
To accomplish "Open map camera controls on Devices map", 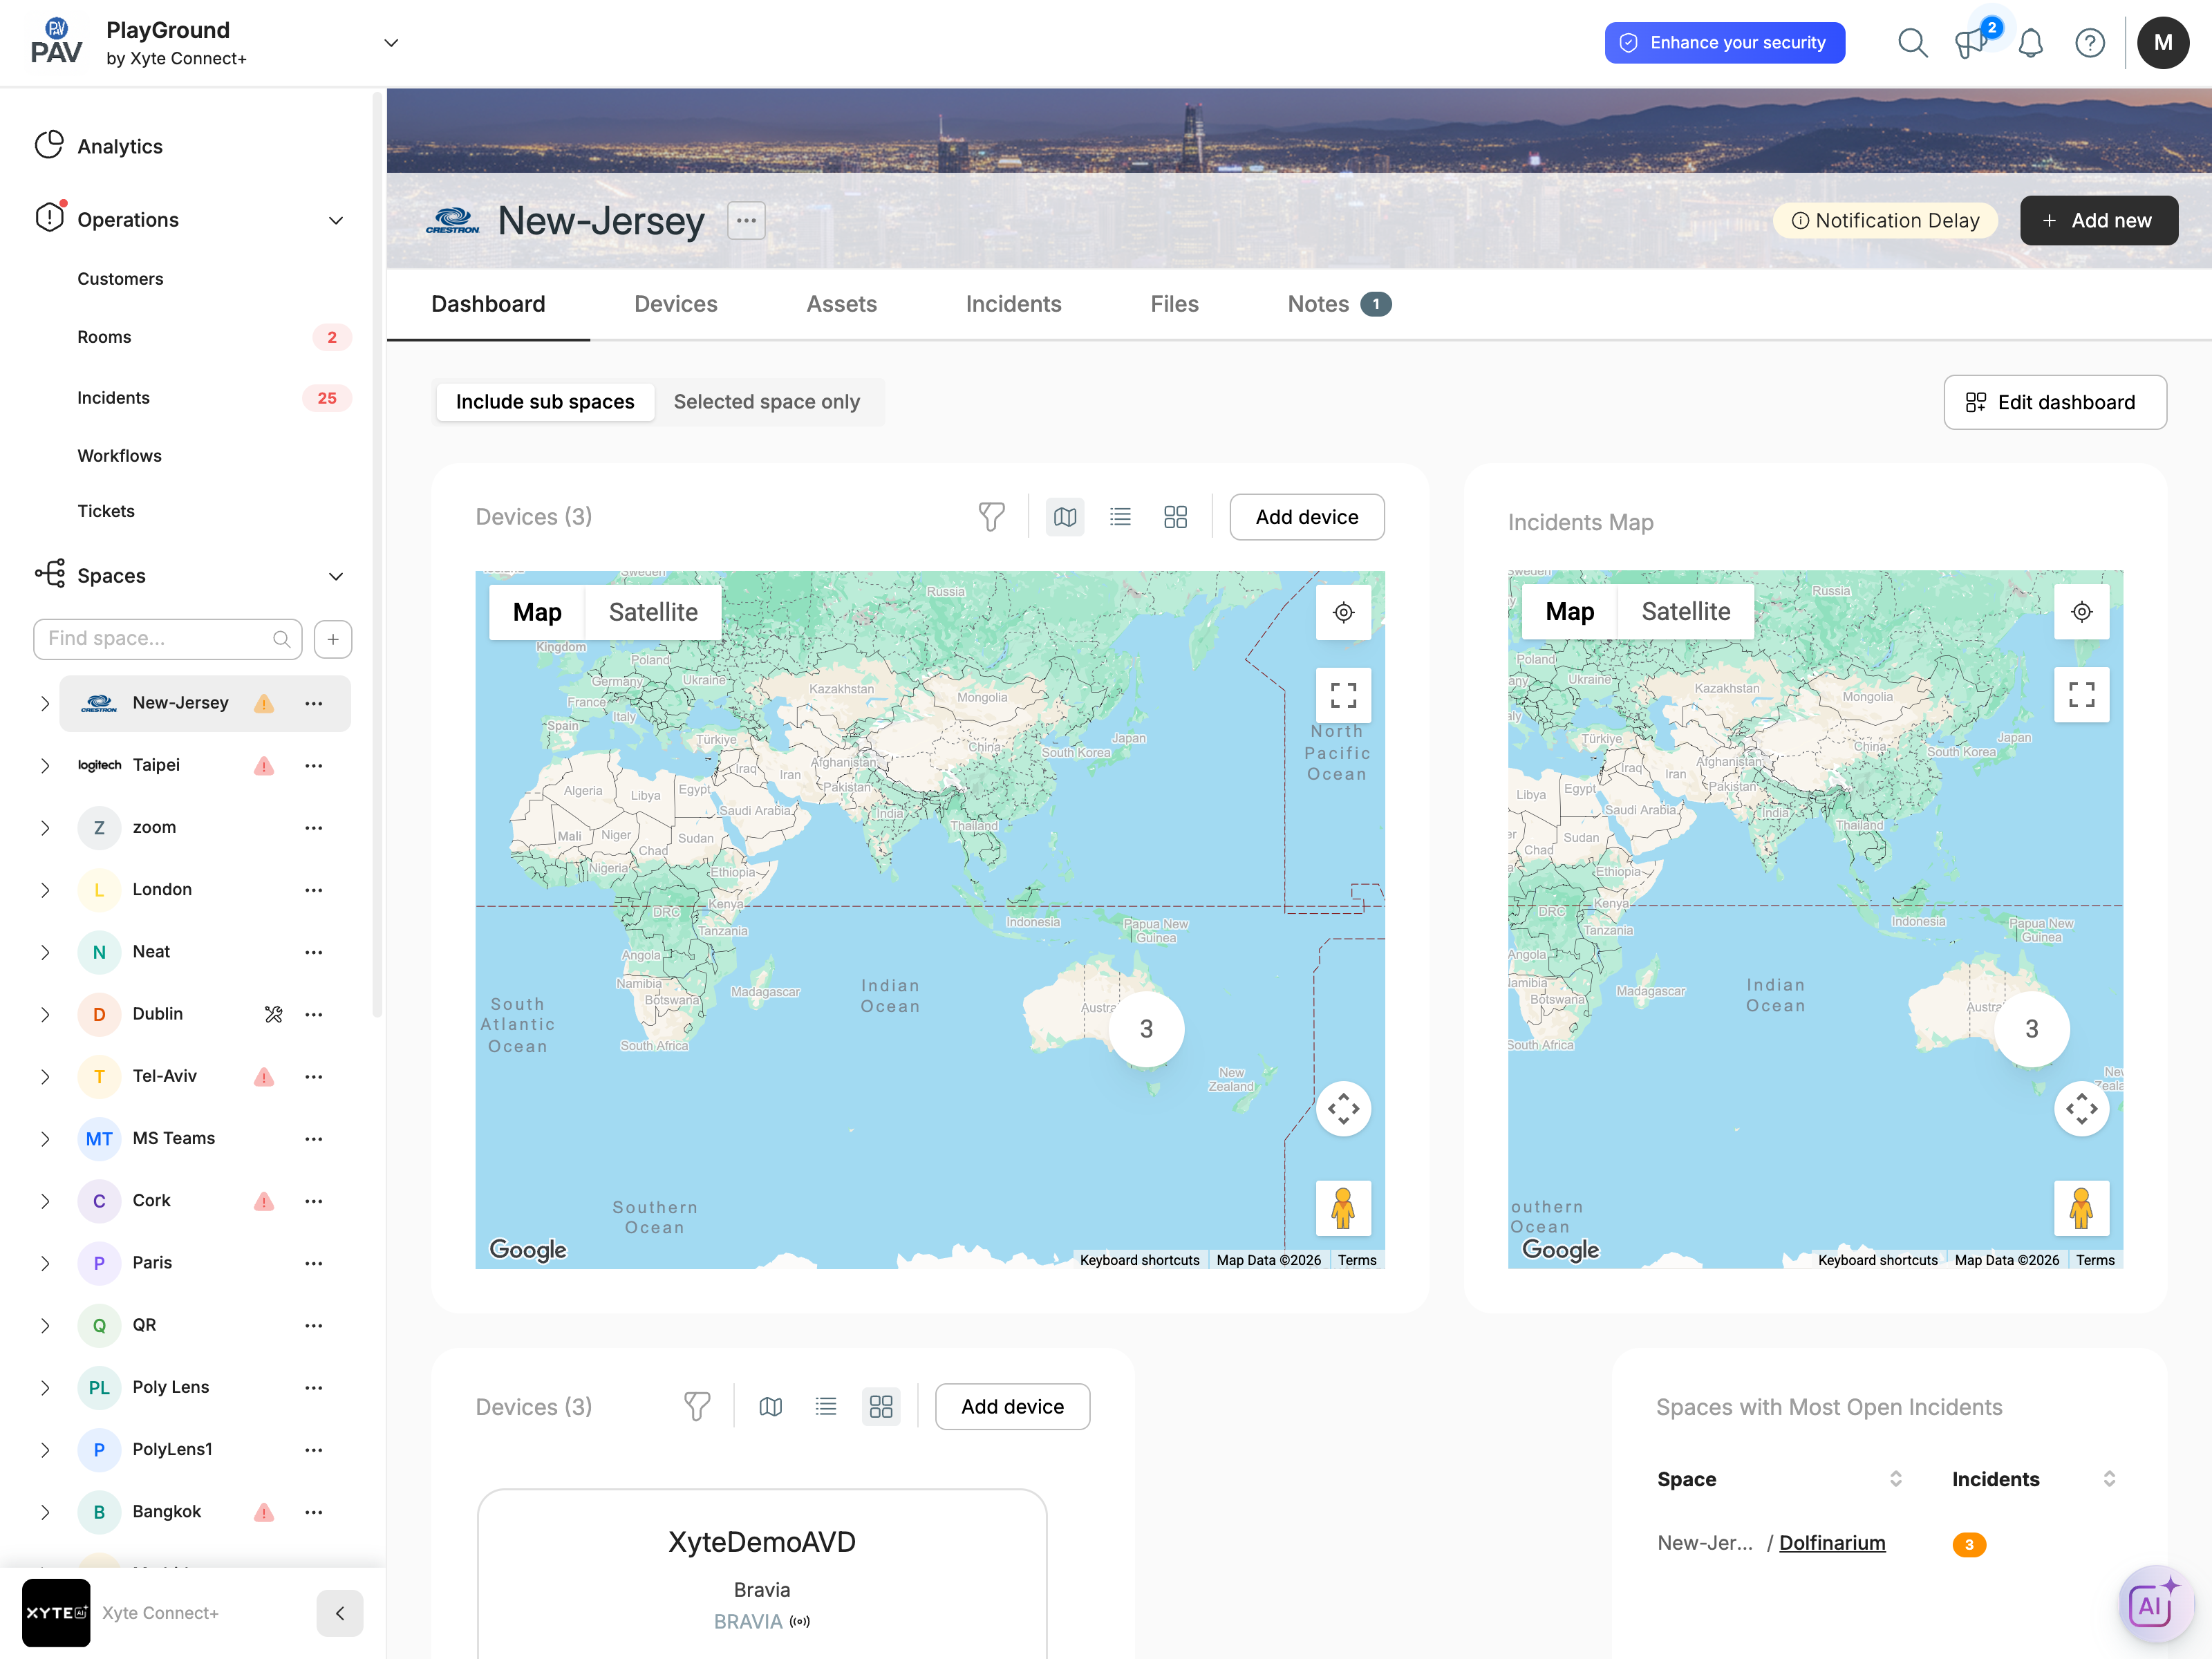I will coord(1343,1109).
